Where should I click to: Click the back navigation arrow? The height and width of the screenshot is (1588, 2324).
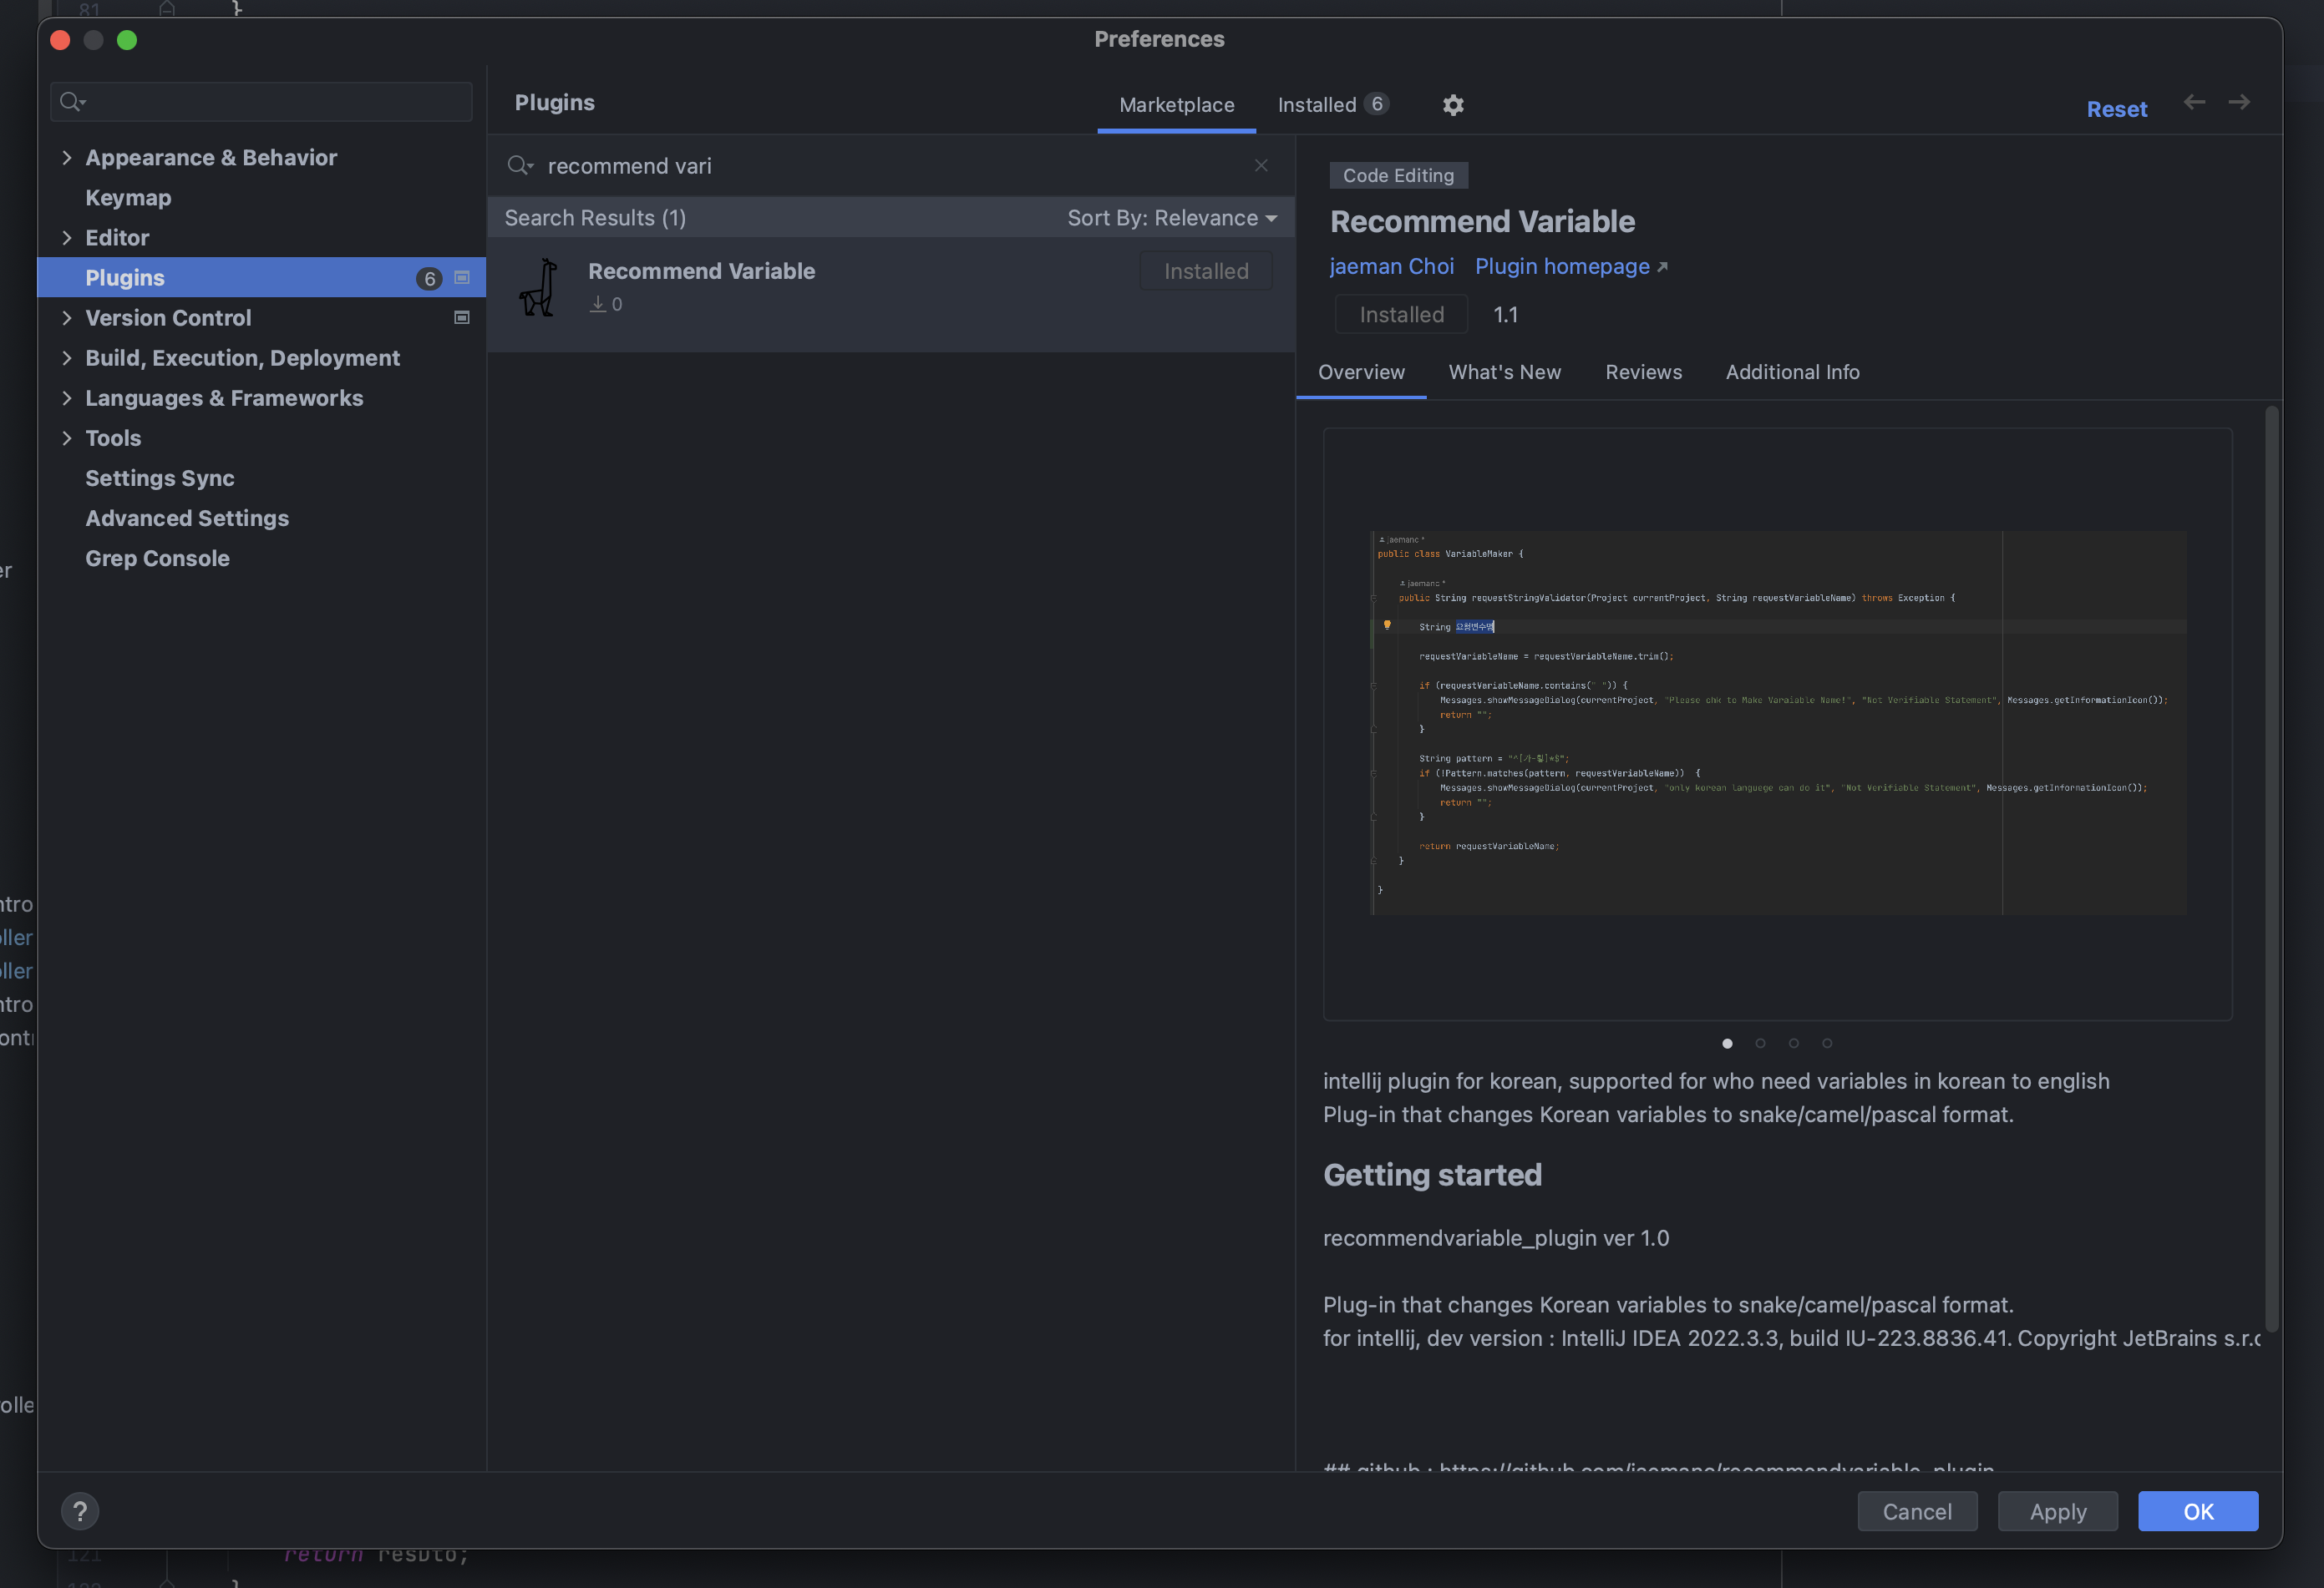tap(2194, 102)
